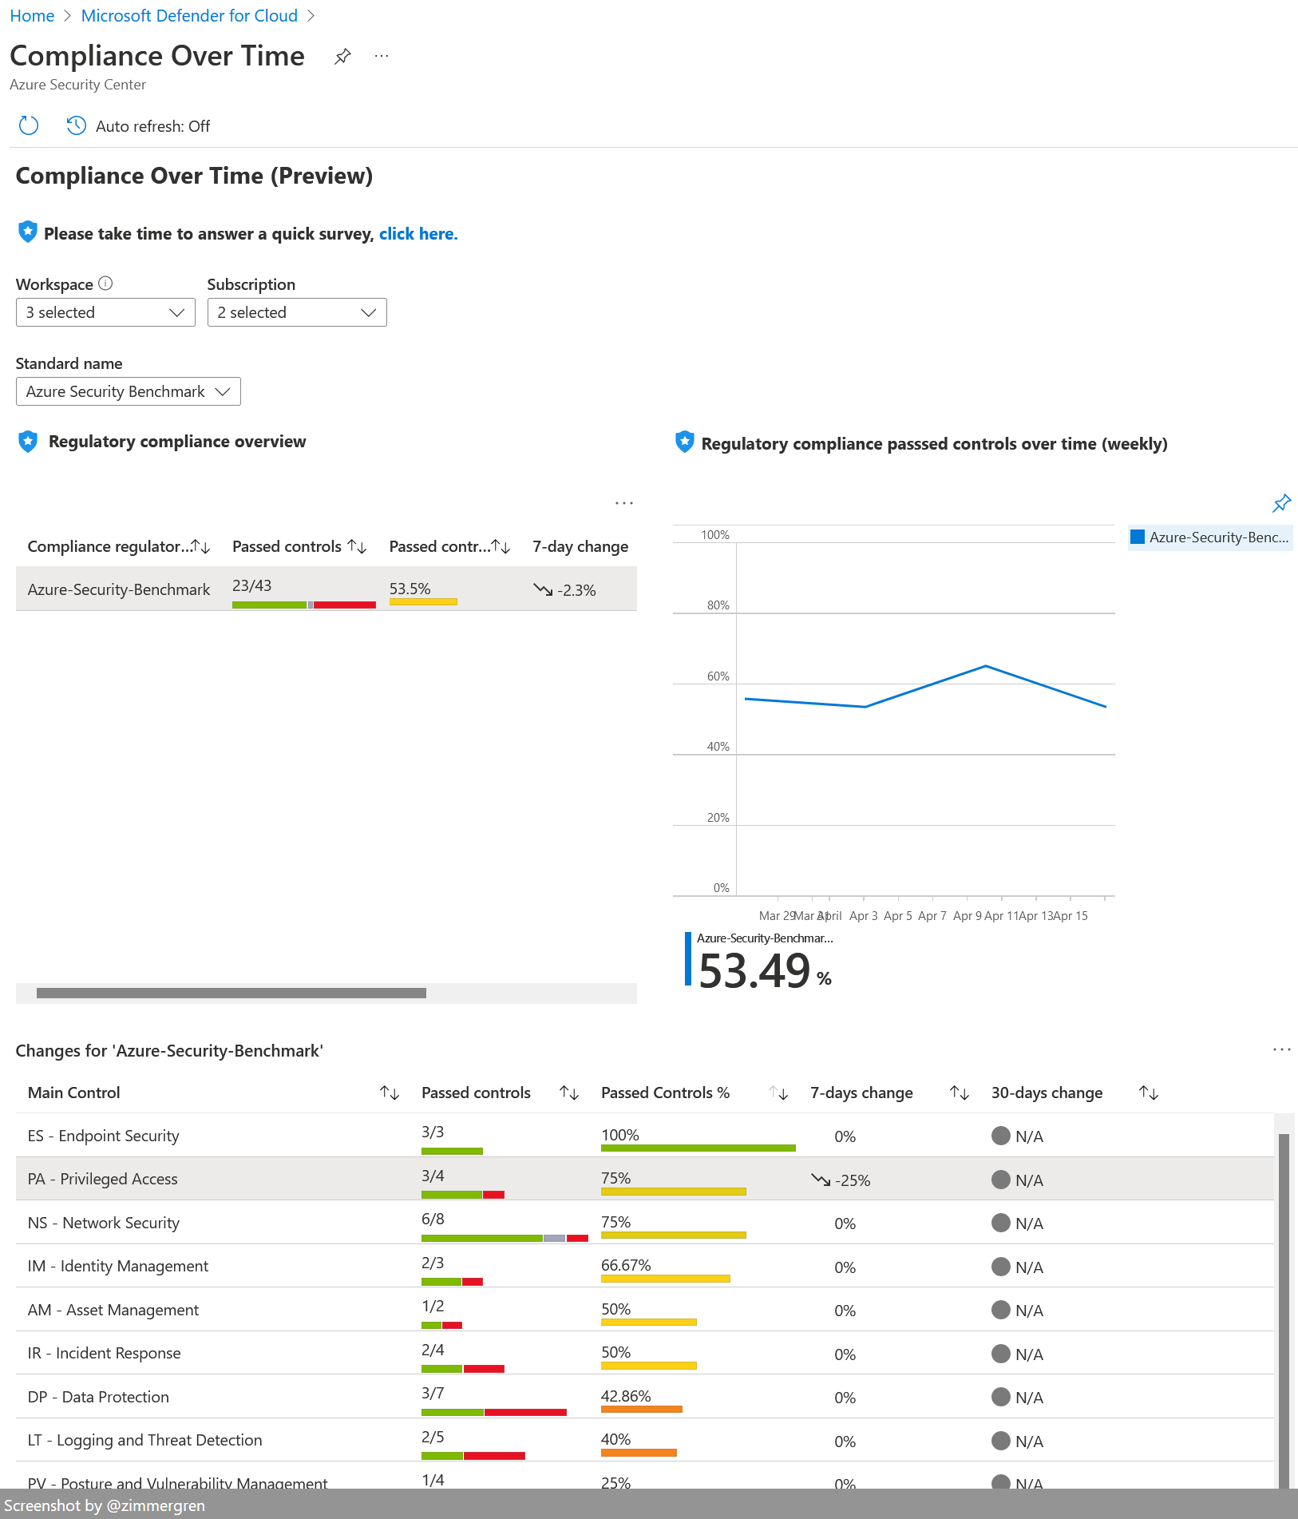Sort Changes table by 30-days change
The width and height of the screenshot is (1298, 1519).
click(x=1148, y=1093)
